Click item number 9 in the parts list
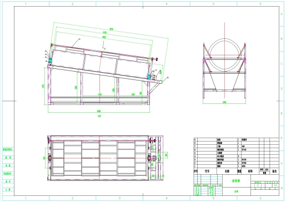Image resolution: width=286 pixels, height=202 pixels. 195,139
